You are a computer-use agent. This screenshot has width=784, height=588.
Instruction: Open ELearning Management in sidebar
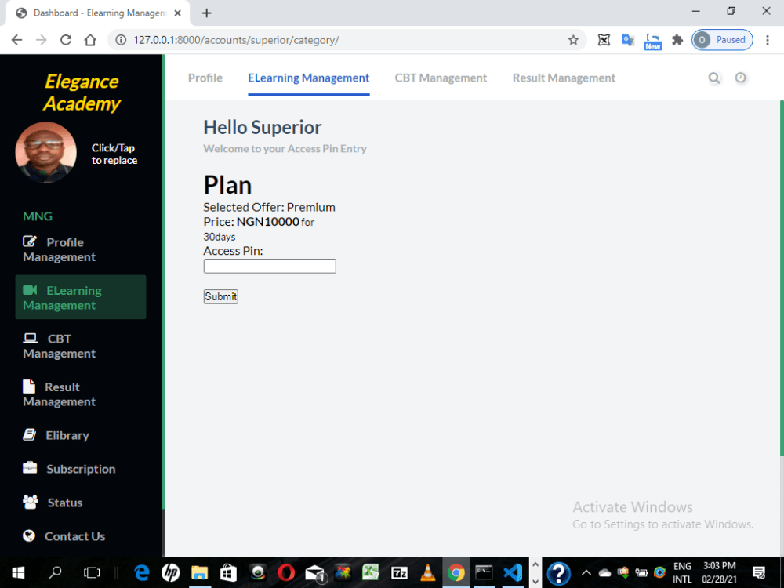(x=81, y=297)
